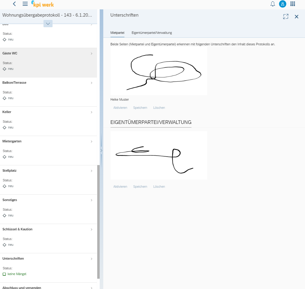
Task: Select the Keller list item
Action: click(48, 121)
